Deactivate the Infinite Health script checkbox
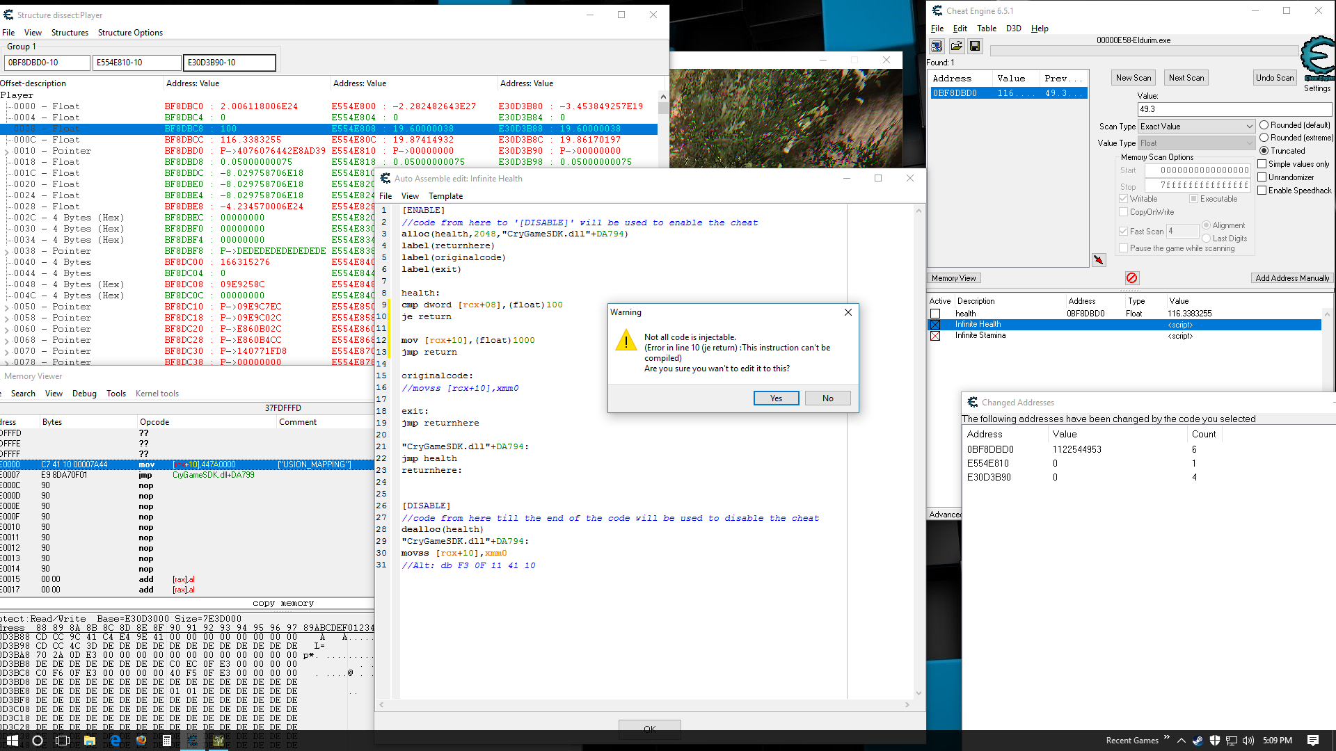 pyautogui.click(x=935, y=324)
